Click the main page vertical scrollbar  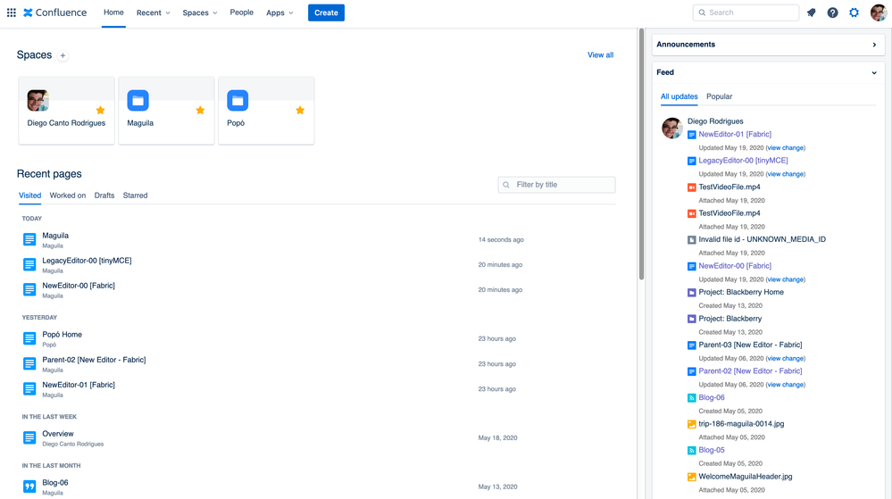pyautogui.click(x=641, y=154)
